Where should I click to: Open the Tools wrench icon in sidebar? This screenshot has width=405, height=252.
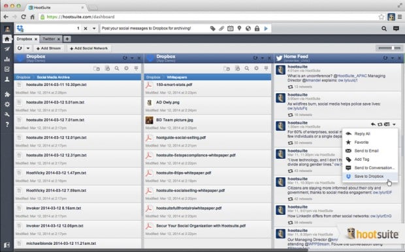[x=7, y=115]
